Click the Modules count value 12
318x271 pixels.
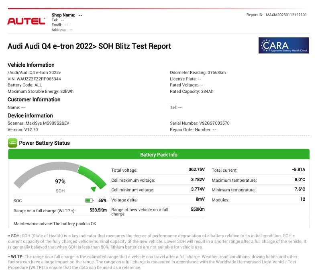tap(302, 199)
